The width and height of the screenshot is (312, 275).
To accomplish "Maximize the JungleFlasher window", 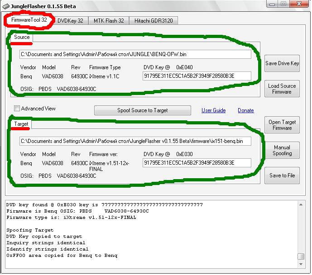I will (x=283, y=4).
